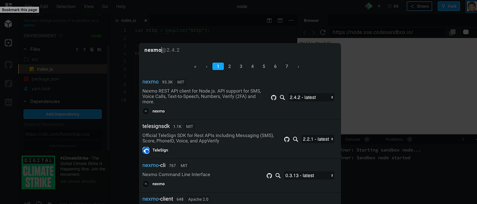This screenshot has width=477, height=204.
Task: Like the sandbox with the heart icon
Action: pyautogui.click(x=389, y=6)
